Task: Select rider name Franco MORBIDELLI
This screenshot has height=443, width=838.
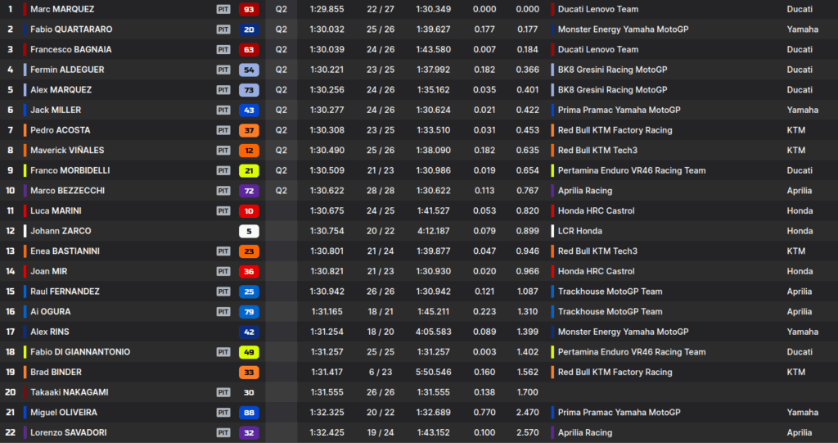Action: click(x=70, y=170)
